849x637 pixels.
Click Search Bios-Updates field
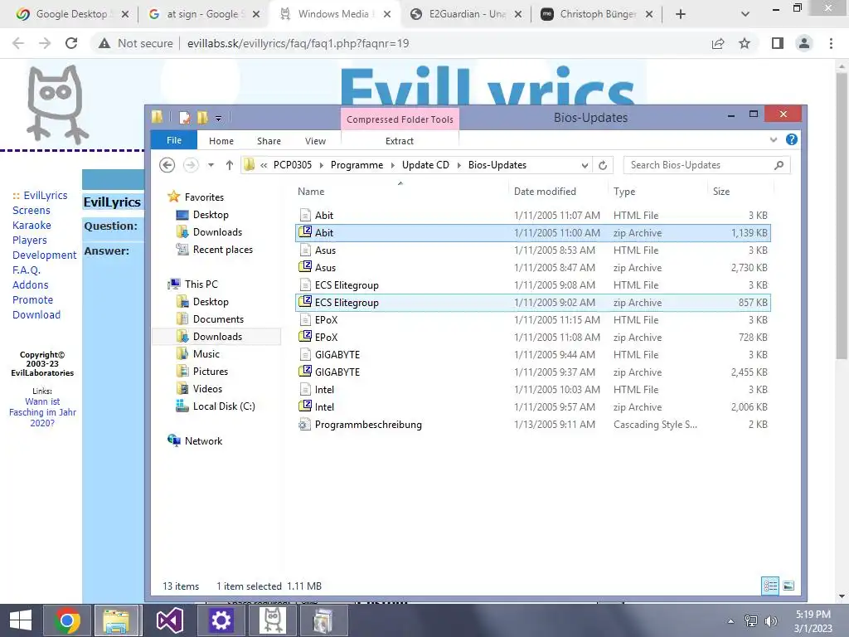706,165
